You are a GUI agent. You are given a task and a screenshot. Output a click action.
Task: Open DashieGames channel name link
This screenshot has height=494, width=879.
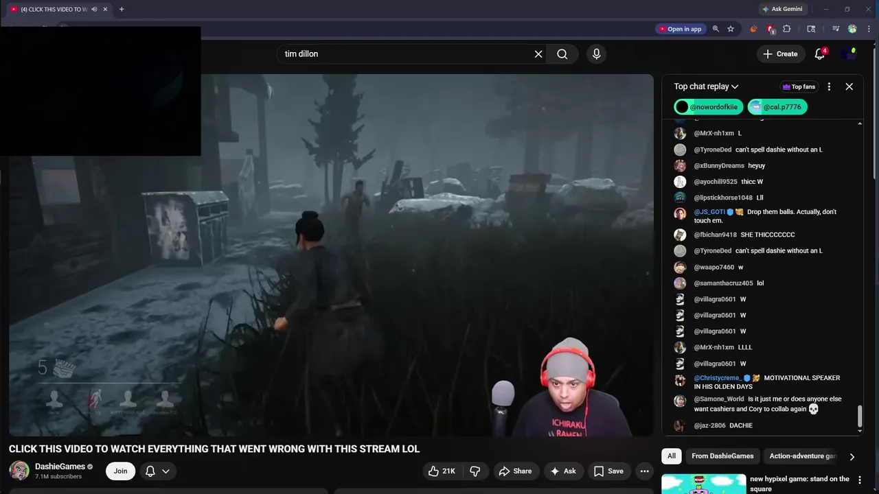click(60, 467)
